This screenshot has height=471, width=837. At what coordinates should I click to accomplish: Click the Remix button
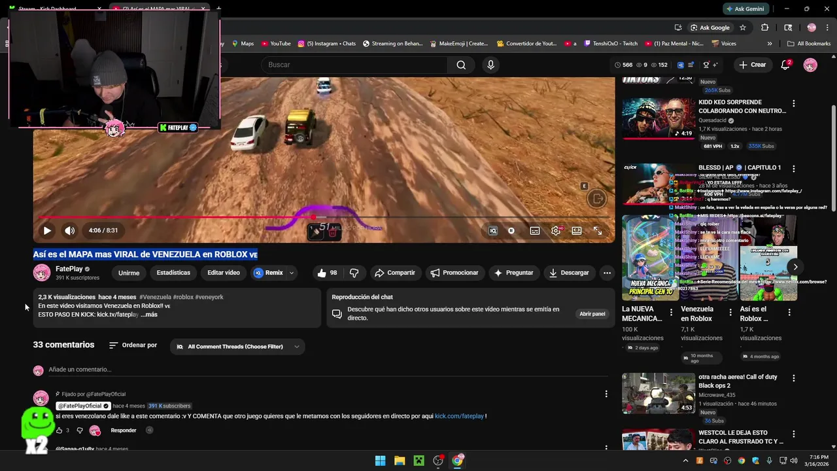(269, 273)
